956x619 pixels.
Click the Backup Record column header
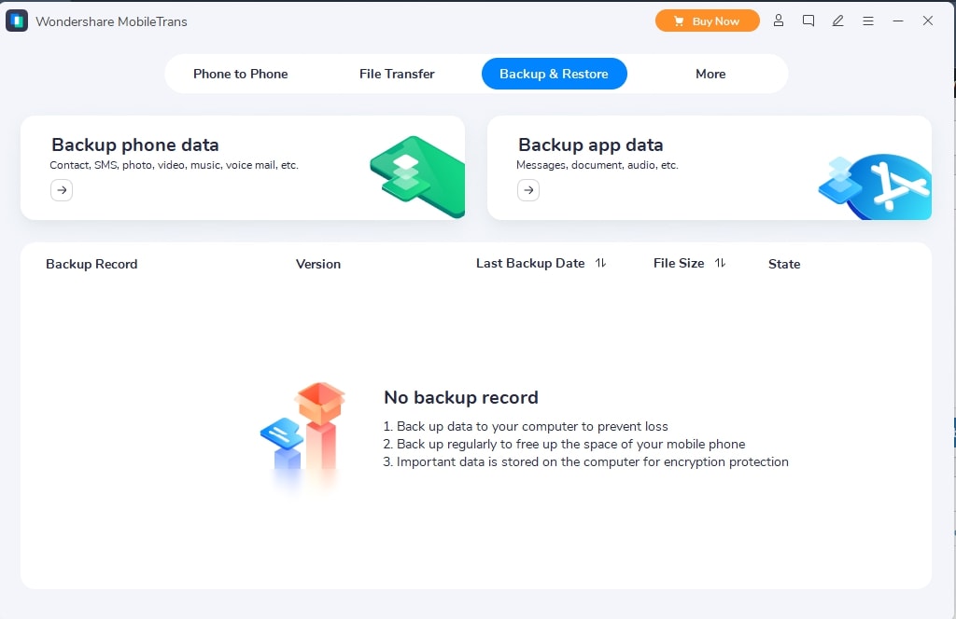(91, 264)
